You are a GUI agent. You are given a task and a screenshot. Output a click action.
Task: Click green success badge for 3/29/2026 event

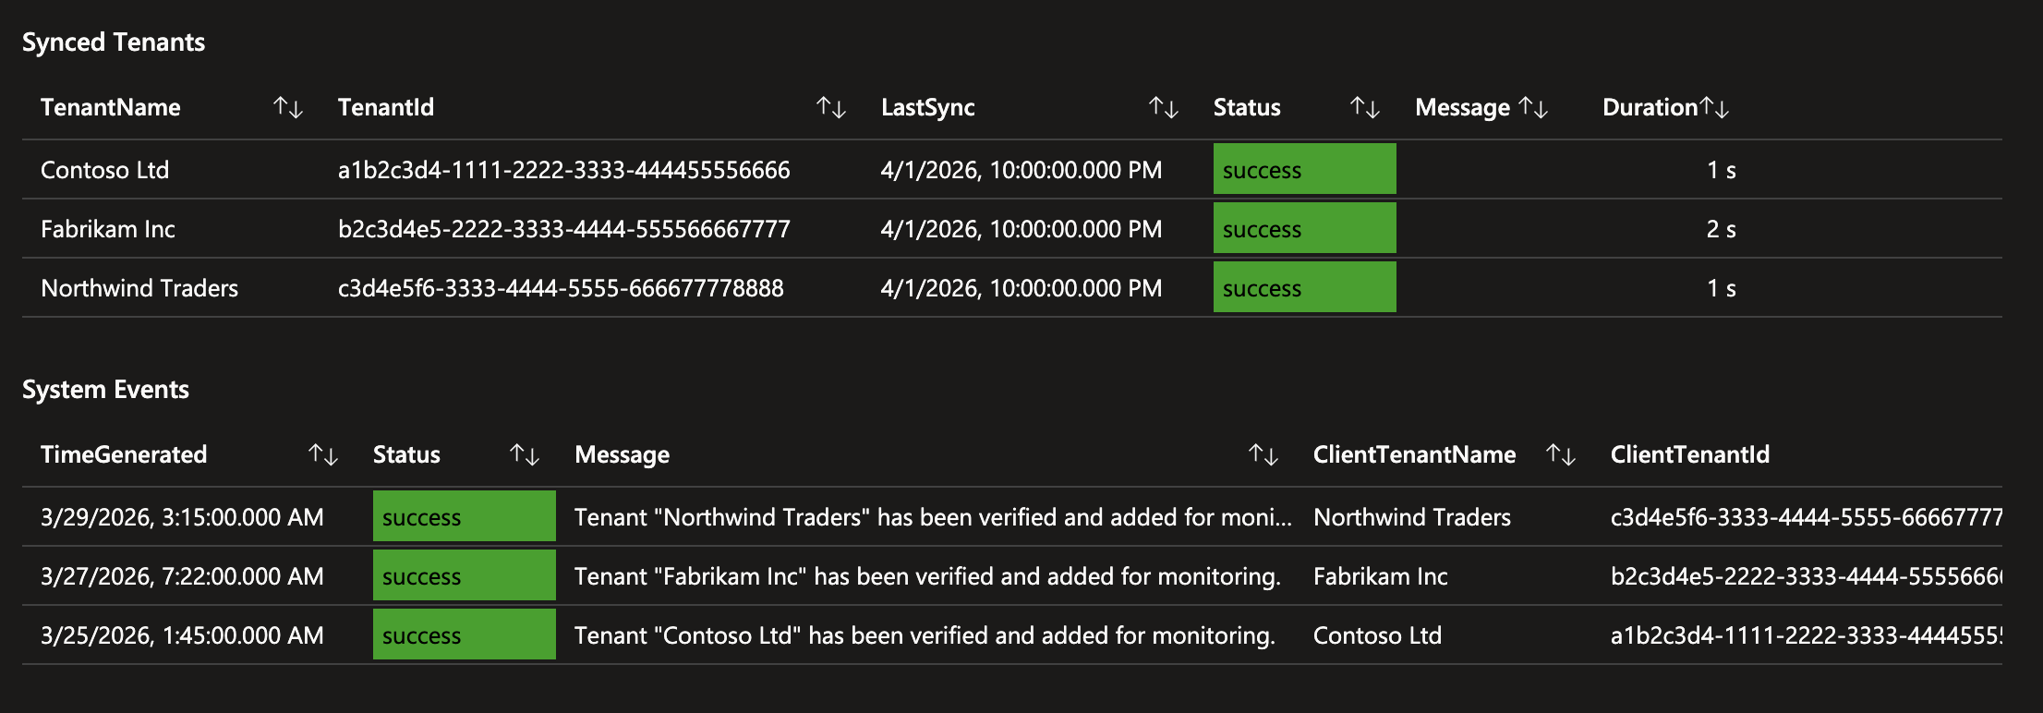pyautogui.click(x=464, y=517)
